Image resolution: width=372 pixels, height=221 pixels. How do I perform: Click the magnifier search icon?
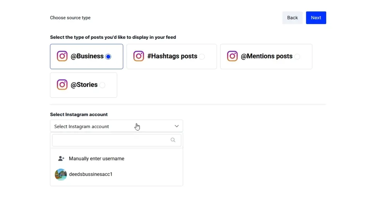coord(173,140)
